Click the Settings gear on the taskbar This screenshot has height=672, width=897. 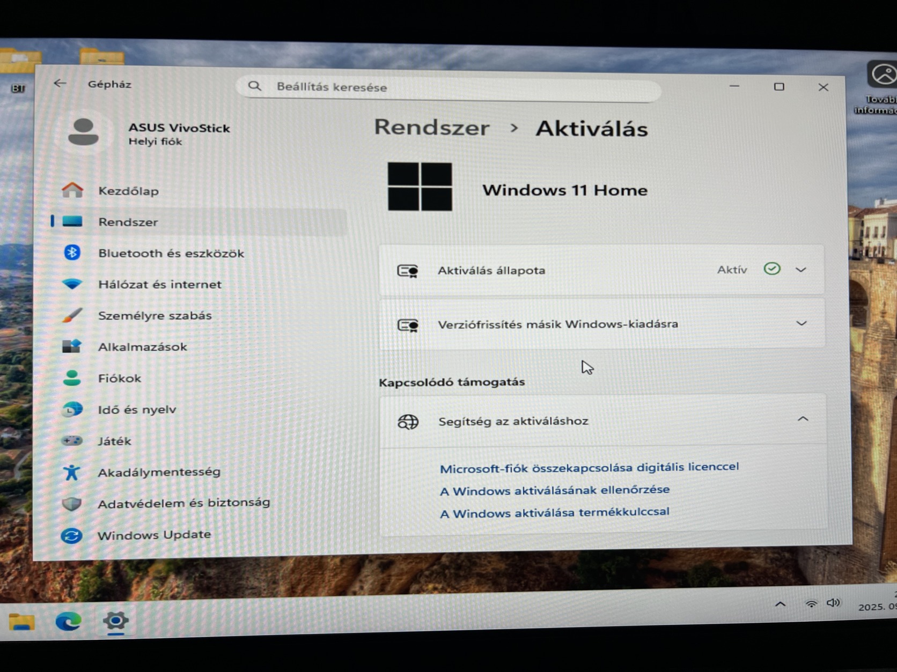point(115,621)
